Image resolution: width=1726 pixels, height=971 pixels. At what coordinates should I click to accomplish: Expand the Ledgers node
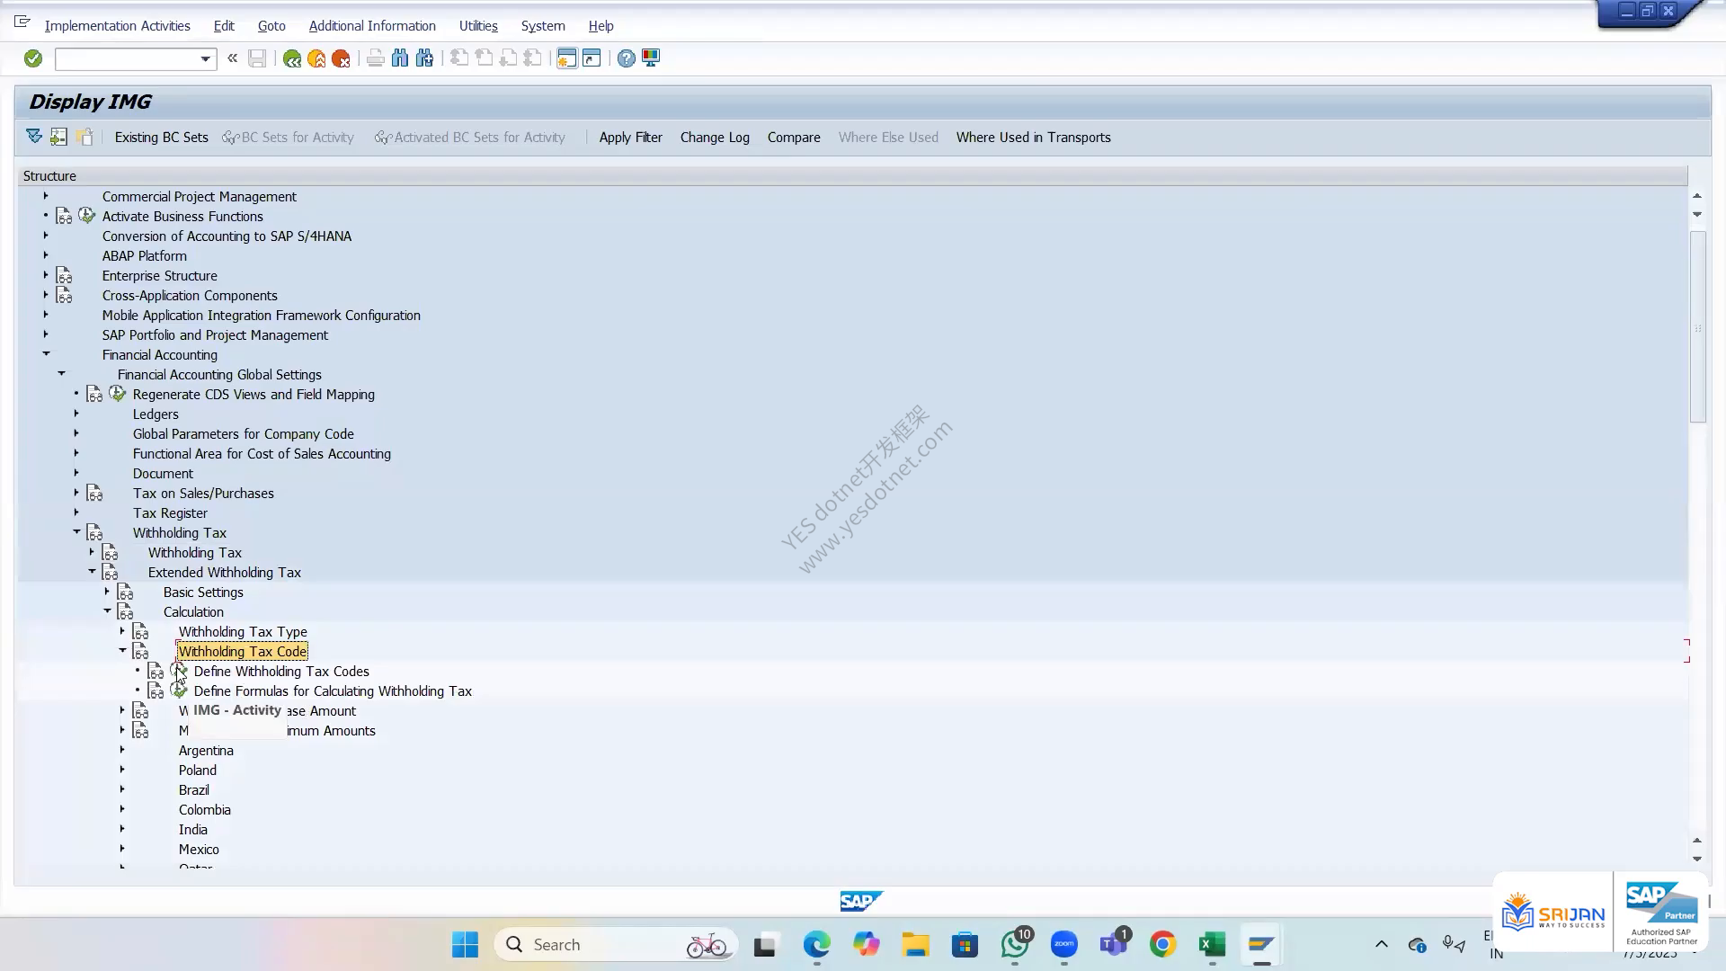tap(76, 414)
